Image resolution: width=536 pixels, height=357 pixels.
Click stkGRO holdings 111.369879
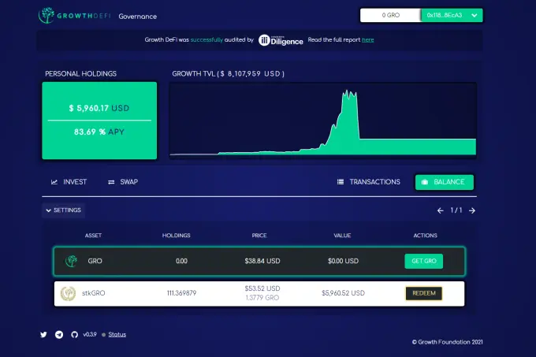[181, 293]
